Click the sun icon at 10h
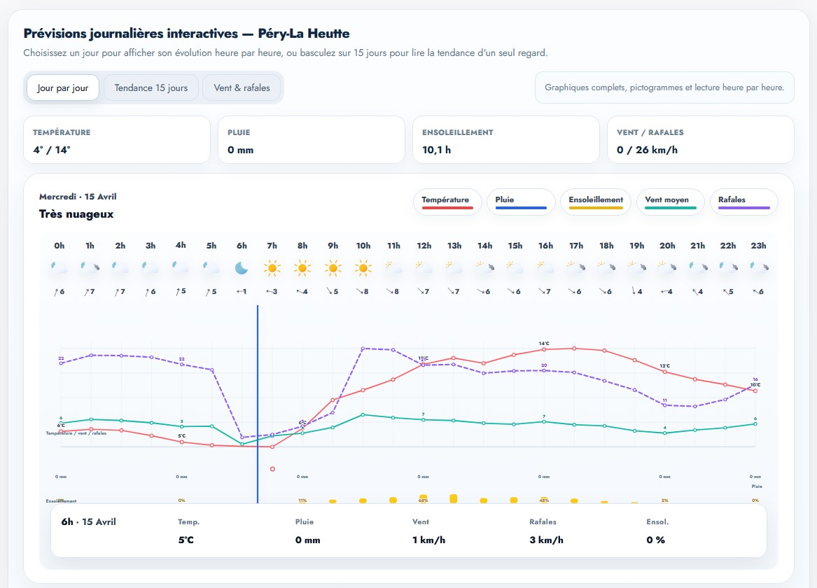 [363, 268]
